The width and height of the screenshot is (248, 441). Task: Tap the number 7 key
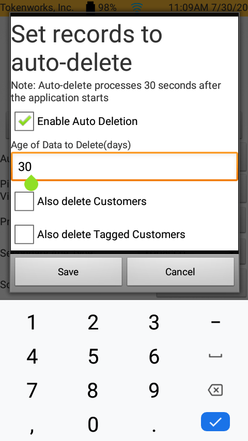pos(32,390)
